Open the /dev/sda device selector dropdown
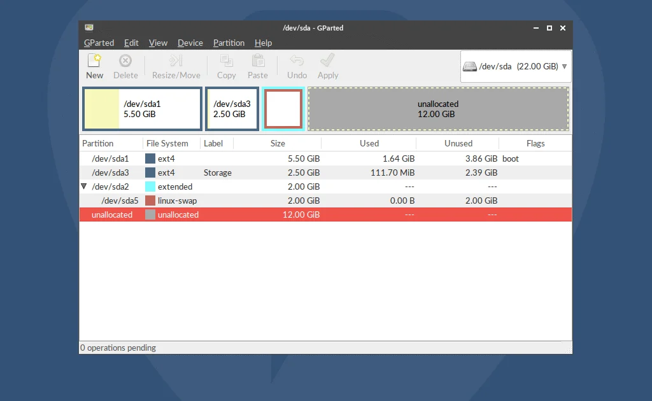The width and height of the screenshot is (652, 401). click(515, 66)
